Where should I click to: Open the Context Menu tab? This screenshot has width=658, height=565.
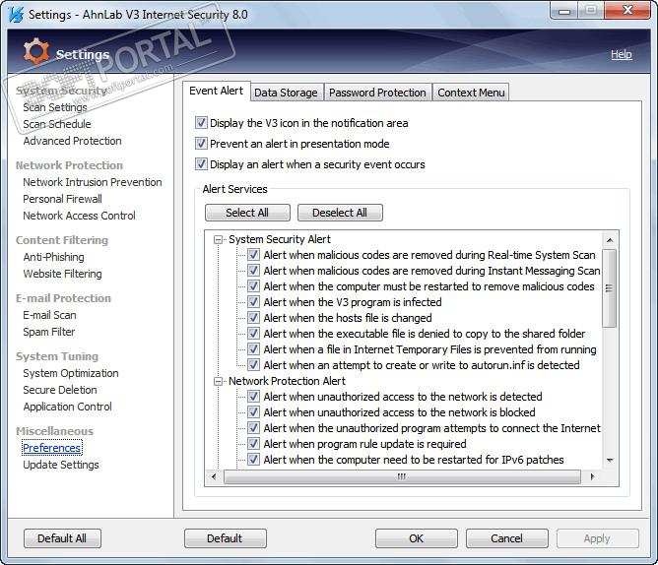click(471, 93)
